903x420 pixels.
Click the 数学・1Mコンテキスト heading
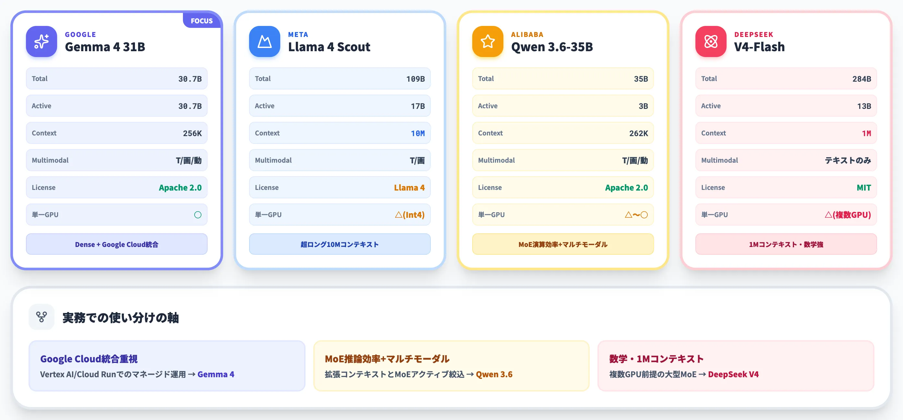pyautogui.click(x=656, y=359)
